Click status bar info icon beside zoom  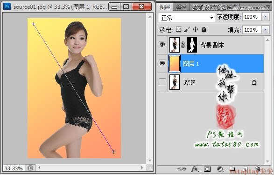[x=30, y=168]
